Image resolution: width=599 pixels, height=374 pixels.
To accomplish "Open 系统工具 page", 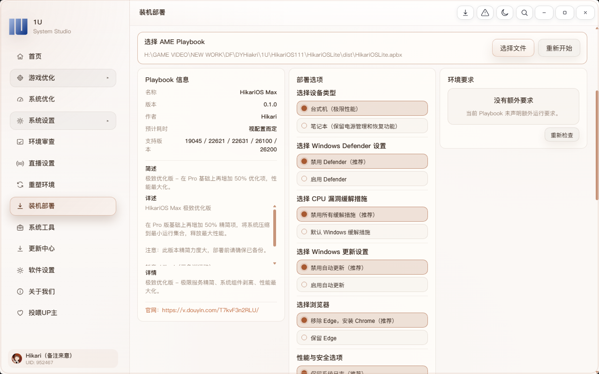I will click(63, 228).
